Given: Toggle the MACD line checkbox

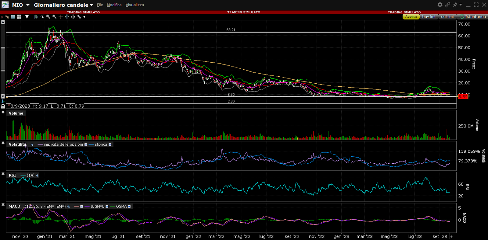Looking at the screenshot, I should [81, 207].
